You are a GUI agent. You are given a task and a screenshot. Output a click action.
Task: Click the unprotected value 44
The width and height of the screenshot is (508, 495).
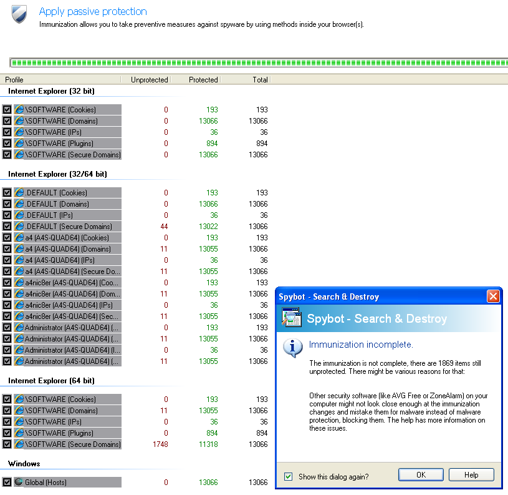coord(164,227)
